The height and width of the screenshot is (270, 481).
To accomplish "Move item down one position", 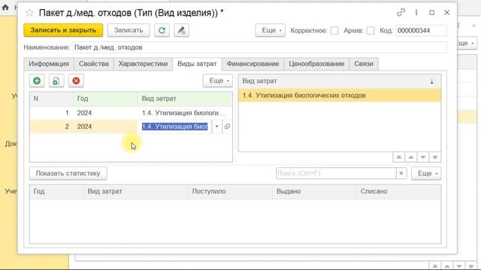I will [x=423, y=157].
